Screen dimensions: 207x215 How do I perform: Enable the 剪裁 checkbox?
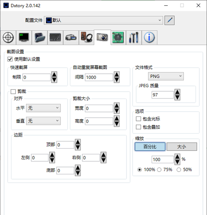(13, 92)
